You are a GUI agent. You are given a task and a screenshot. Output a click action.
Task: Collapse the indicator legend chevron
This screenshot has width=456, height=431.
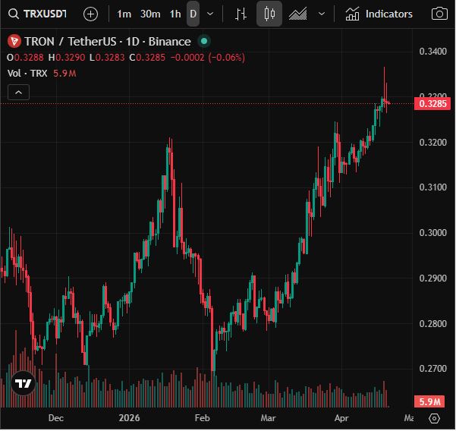(19, 93)
